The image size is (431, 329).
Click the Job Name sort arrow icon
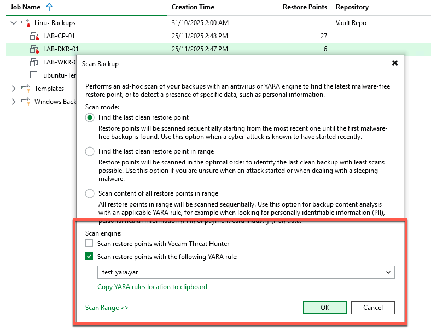click(49, 7)
